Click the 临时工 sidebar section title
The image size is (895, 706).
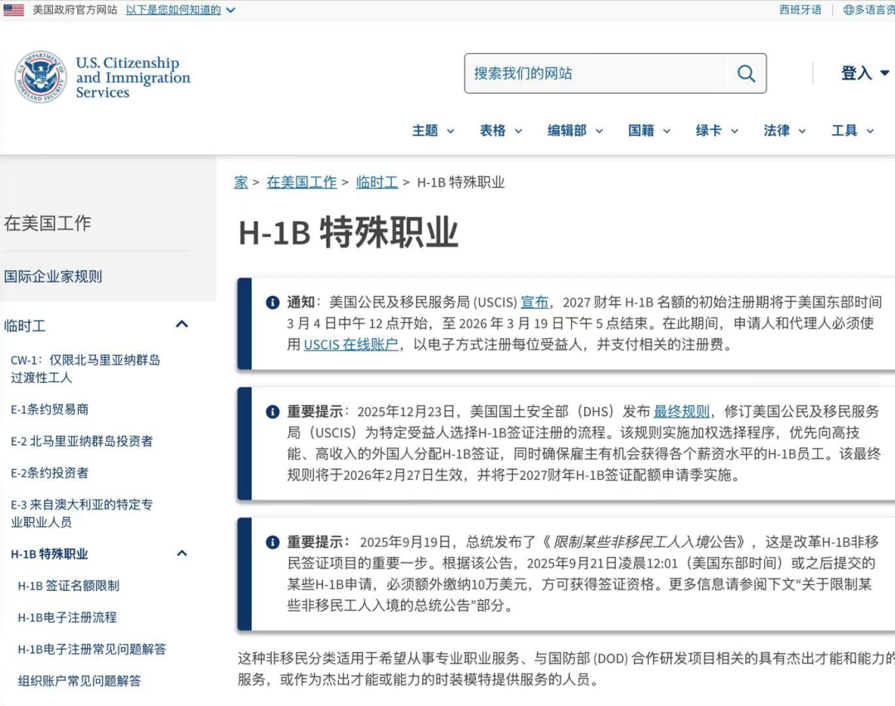(25, 326)
